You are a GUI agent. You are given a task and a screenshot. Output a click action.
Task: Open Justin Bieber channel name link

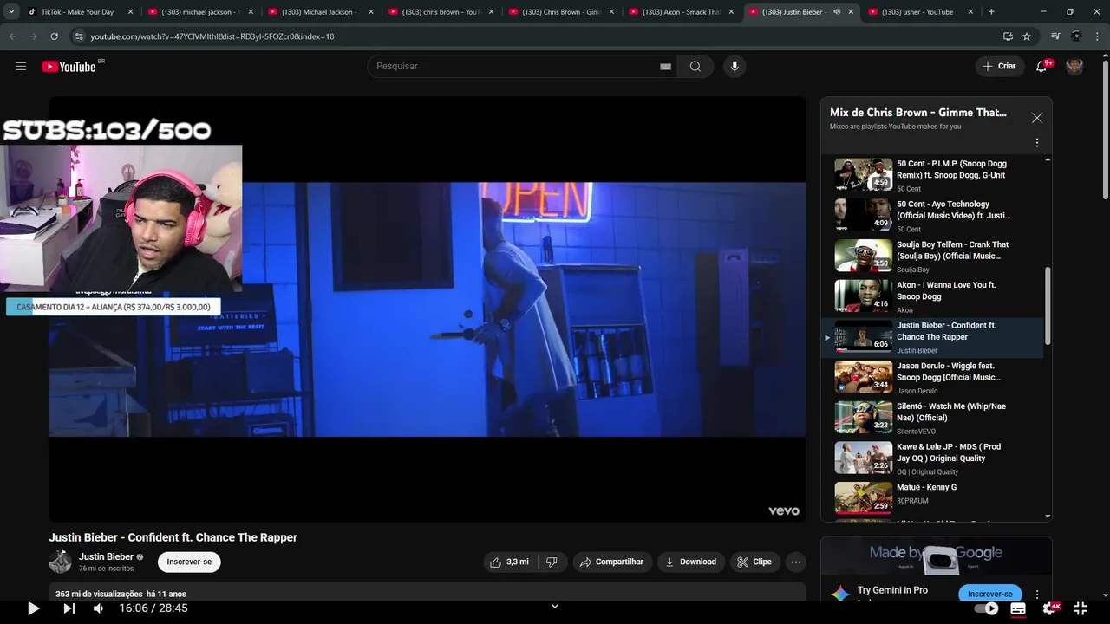point(106,556)
